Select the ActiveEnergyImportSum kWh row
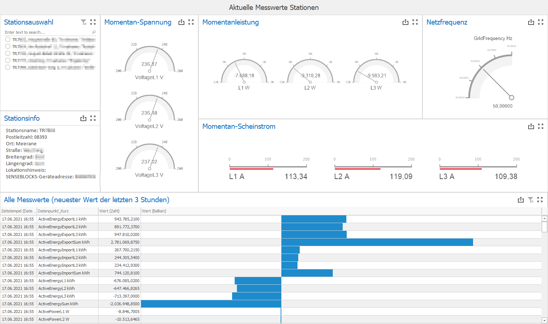 click(x=271, y=273)
